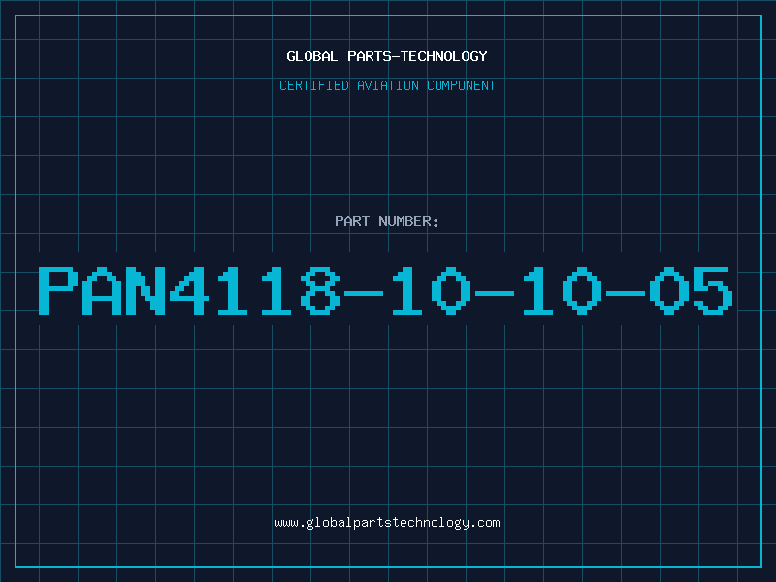Click the second 10 segment of the part number
Viewport: 776px width, 582px height.
563,290
